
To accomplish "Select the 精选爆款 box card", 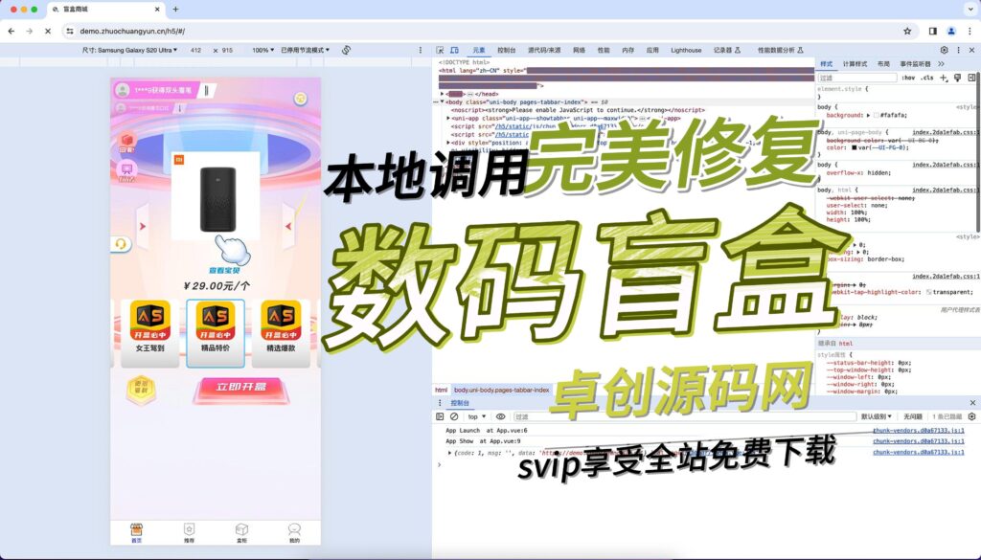I will point(281,332).
